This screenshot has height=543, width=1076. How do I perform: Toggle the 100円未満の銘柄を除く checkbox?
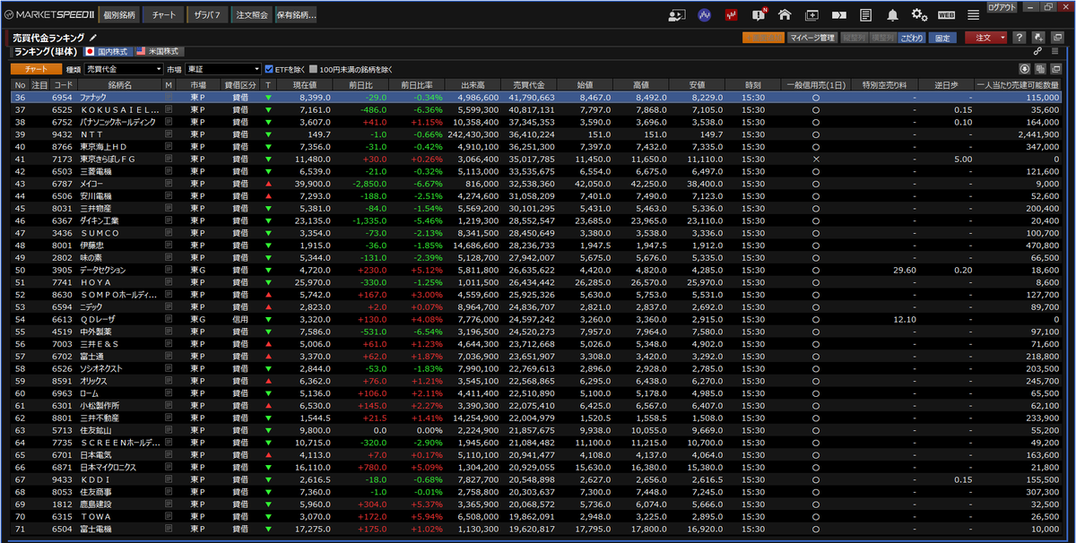[314, 69]
